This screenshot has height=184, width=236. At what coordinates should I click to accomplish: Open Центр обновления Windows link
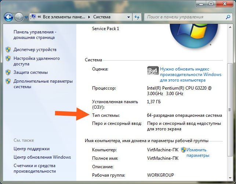tap(42, 157)
